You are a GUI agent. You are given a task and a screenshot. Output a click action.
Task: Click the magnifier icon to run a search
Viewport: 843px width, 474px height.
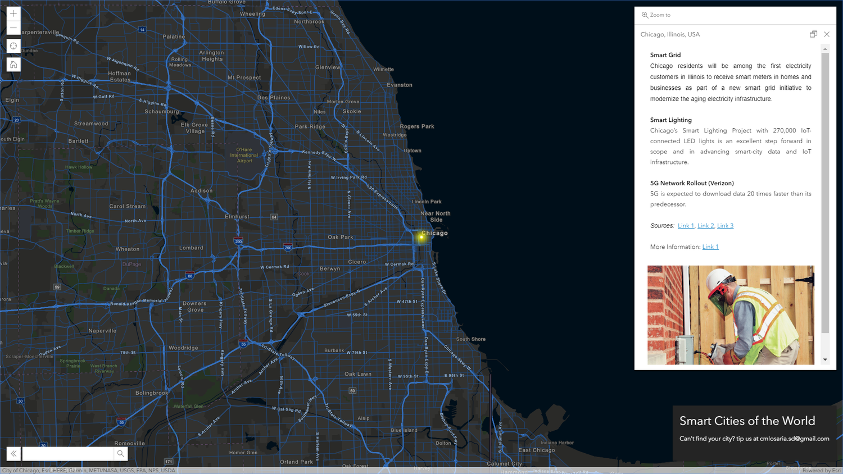pyautogui.click(x=120, y=453)
